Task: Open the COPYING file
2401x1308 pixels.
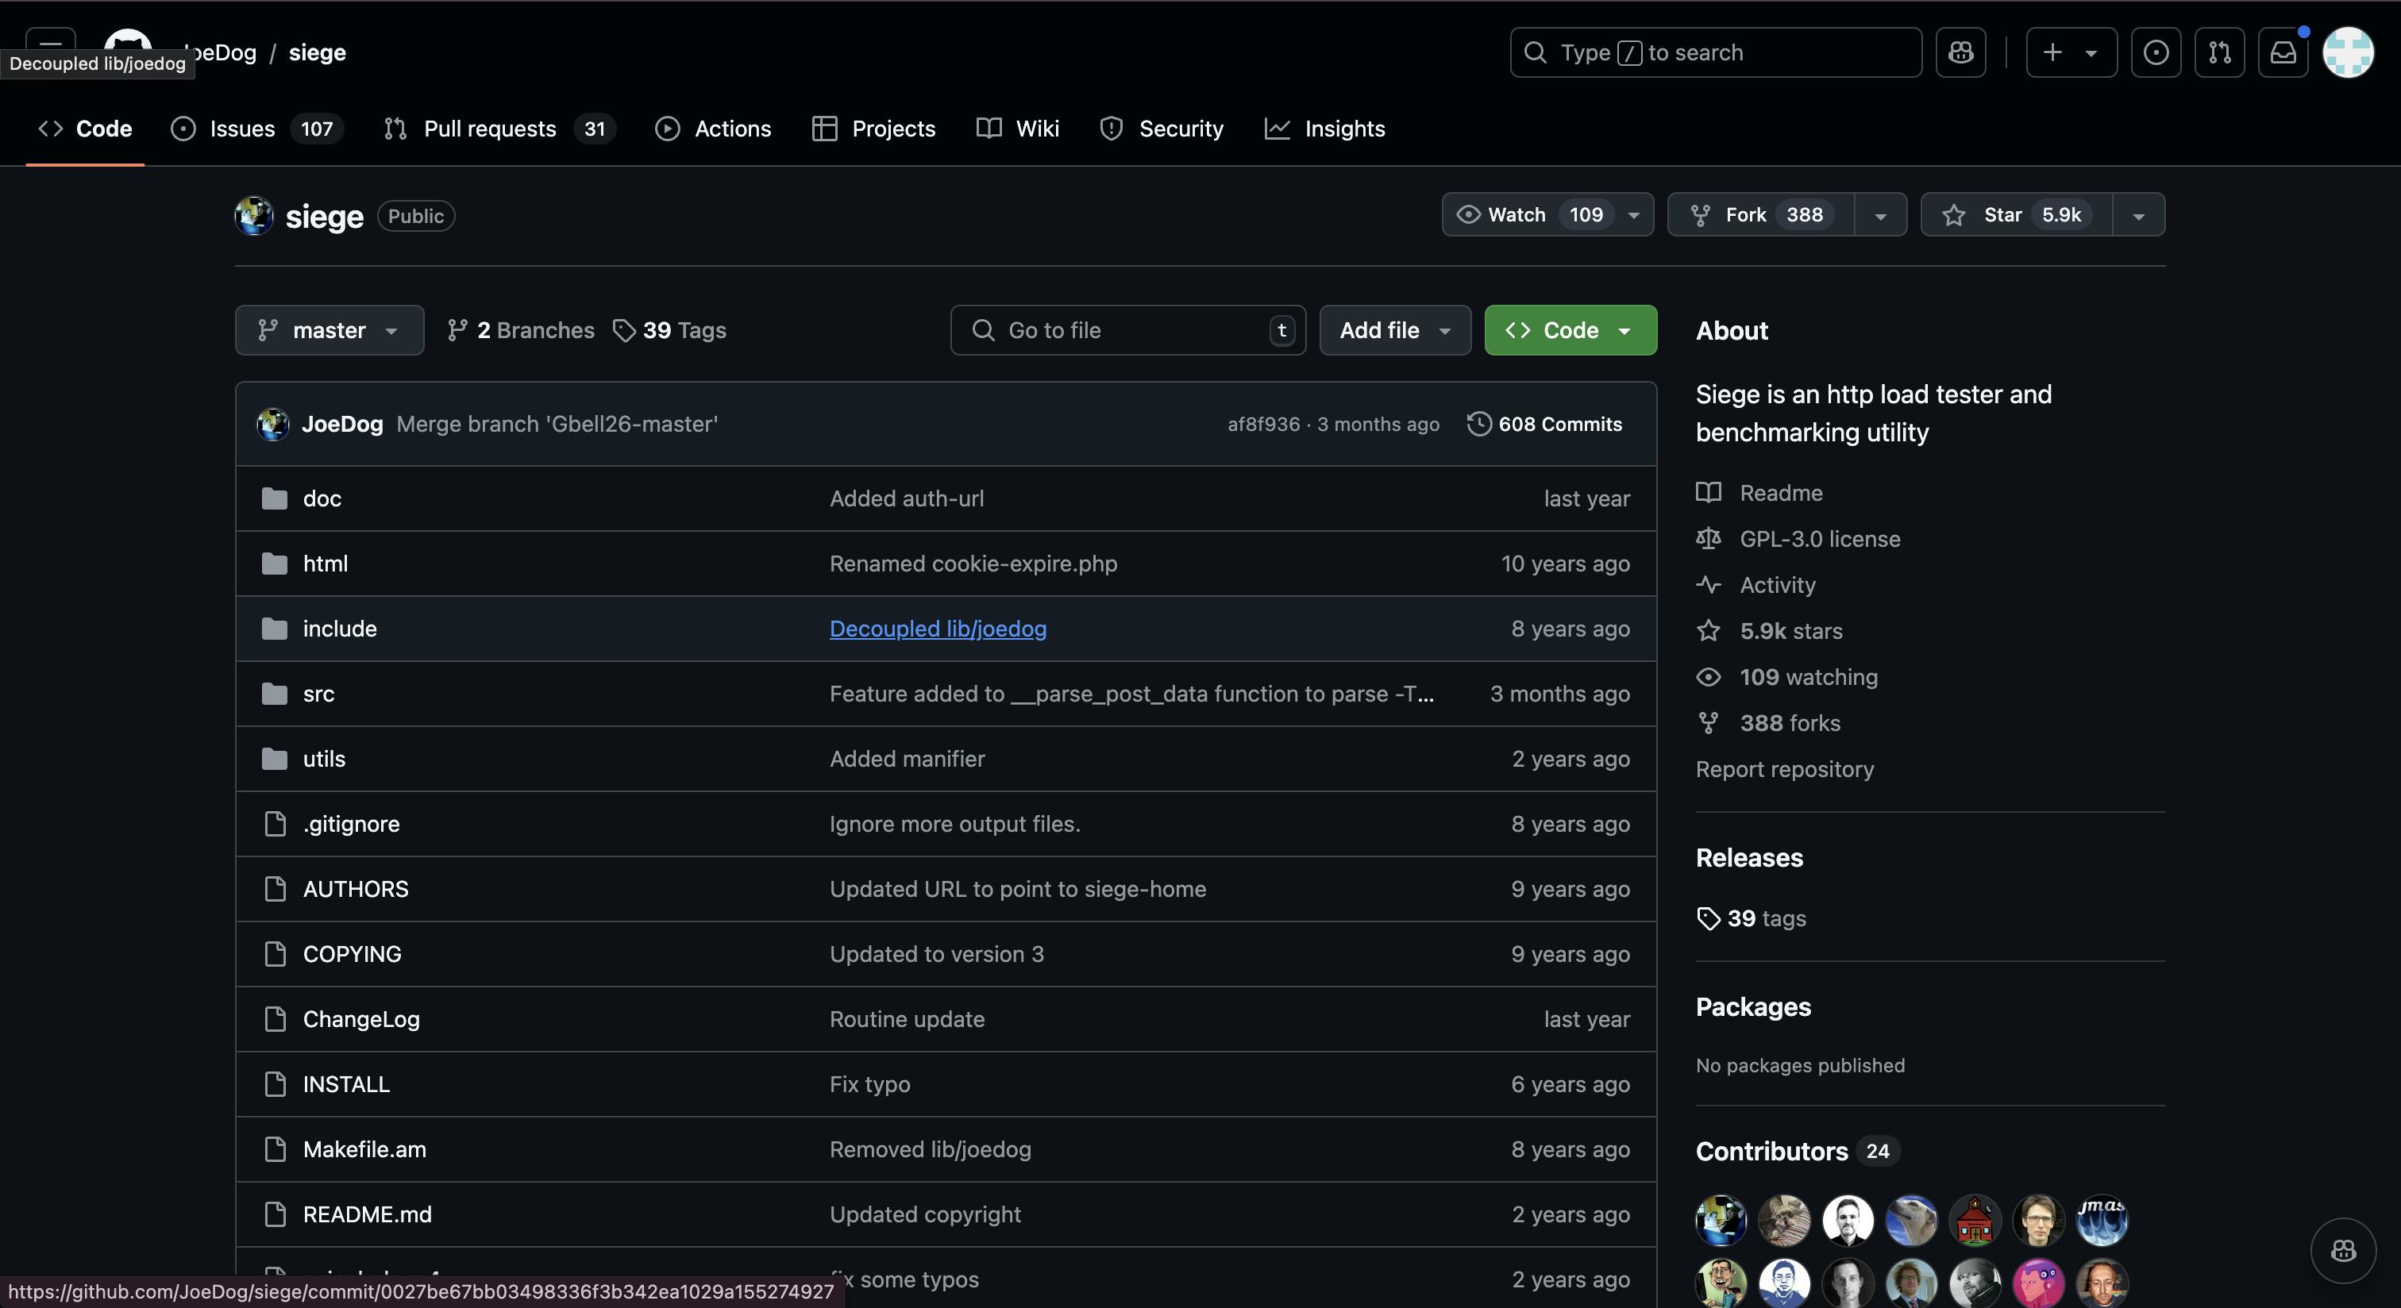Action: [352, 954]
